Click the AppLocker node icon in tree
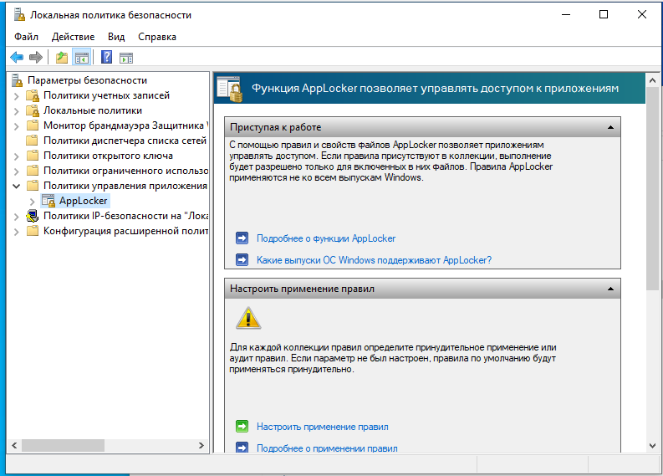The image size is (663, 476). click(48, 201)
